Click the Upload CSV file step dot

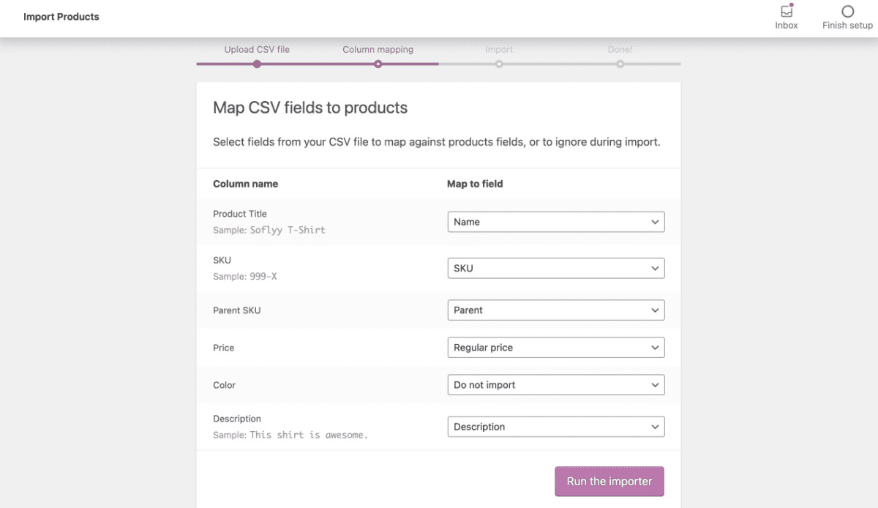point(257,64)
